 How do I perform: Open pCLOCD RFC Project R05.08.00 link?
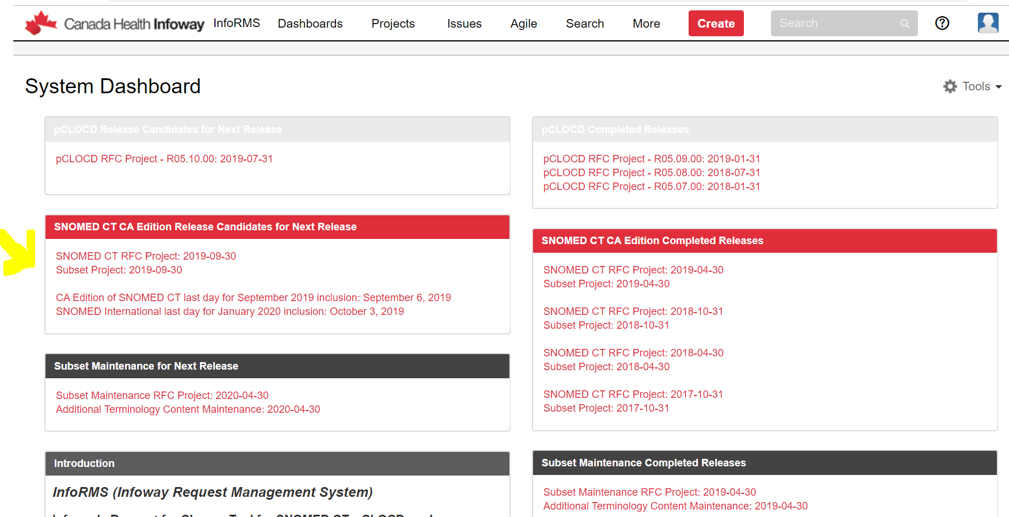coord(652,173)
